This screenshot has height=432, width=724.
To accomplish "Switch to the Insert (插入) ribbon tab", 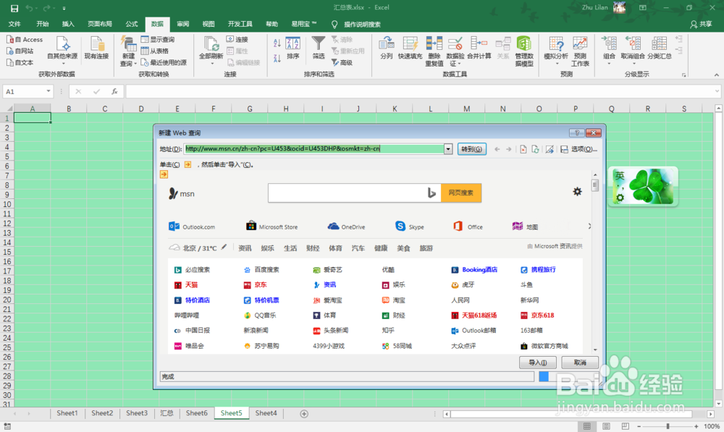I will (68, 24).
